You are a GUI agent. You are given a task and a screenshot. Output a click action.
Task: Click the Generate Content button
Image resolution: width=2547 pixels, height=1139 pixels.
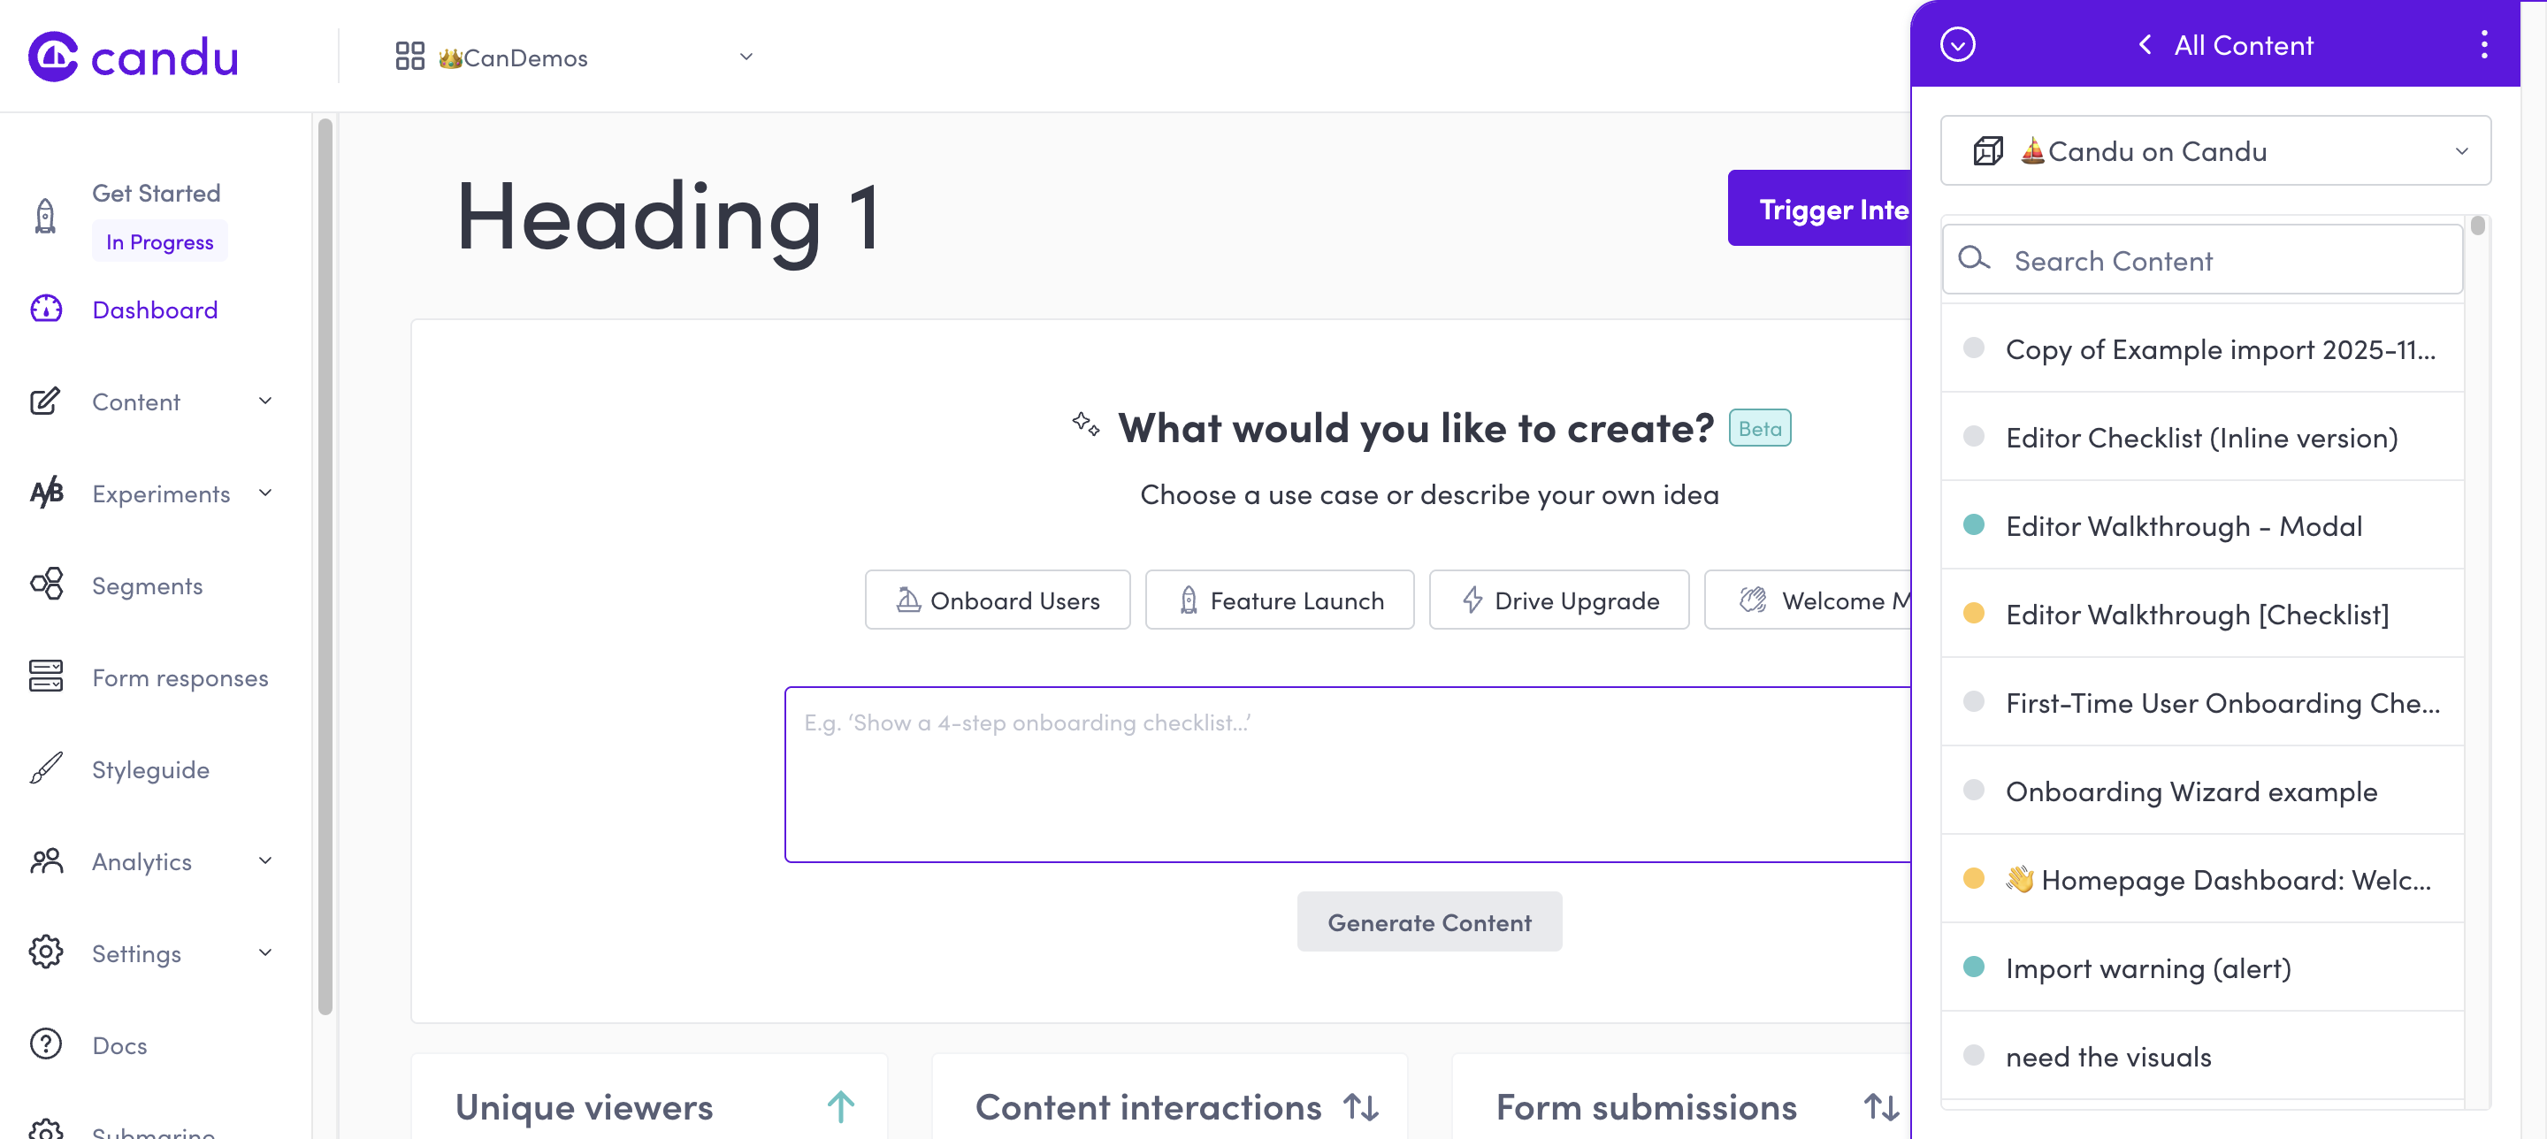[1430, 921]
